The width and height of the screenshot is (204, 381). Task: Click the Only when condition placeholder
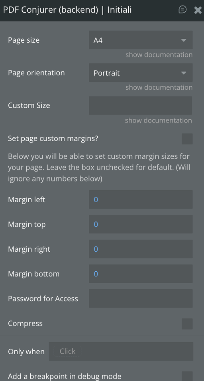(67, 351)
